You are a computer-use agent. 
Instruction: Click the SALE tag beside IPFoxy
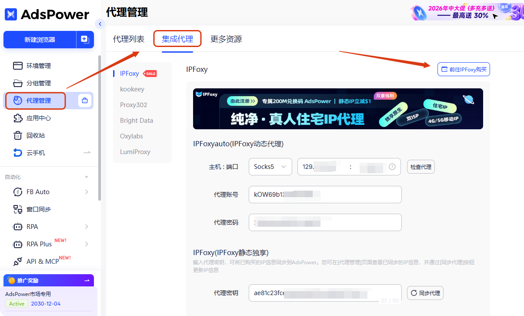[150, 74]
